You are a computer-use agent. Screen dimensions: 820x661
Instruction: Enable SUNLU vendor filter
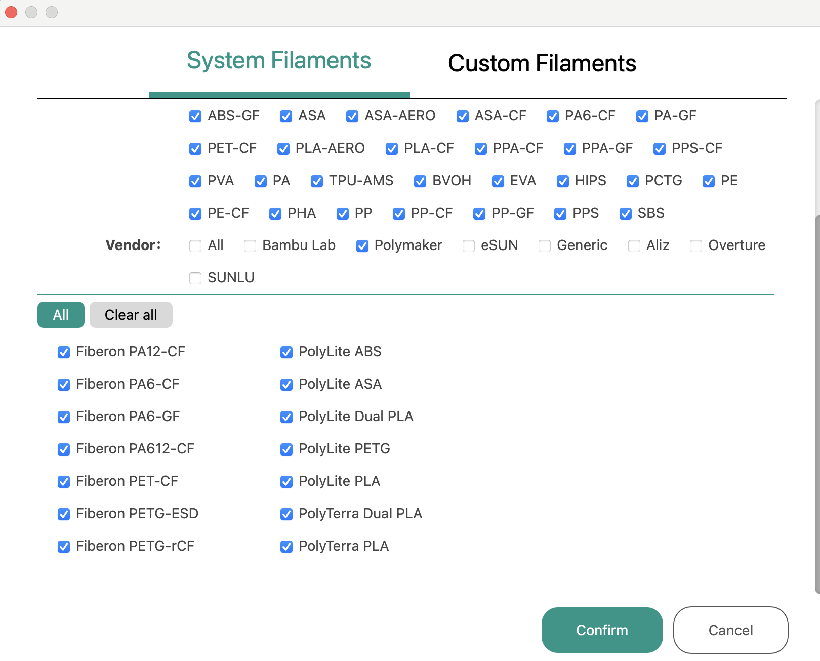(x=195, y=278)
